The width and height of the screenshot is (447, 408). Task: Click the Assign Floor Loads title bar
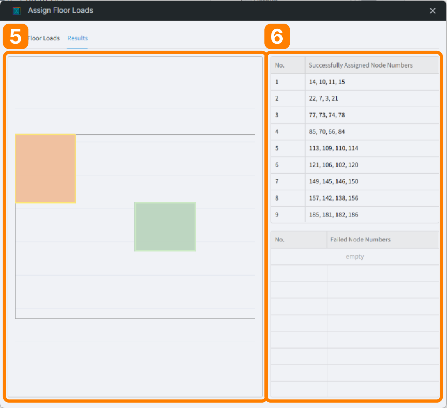[60, 10]
